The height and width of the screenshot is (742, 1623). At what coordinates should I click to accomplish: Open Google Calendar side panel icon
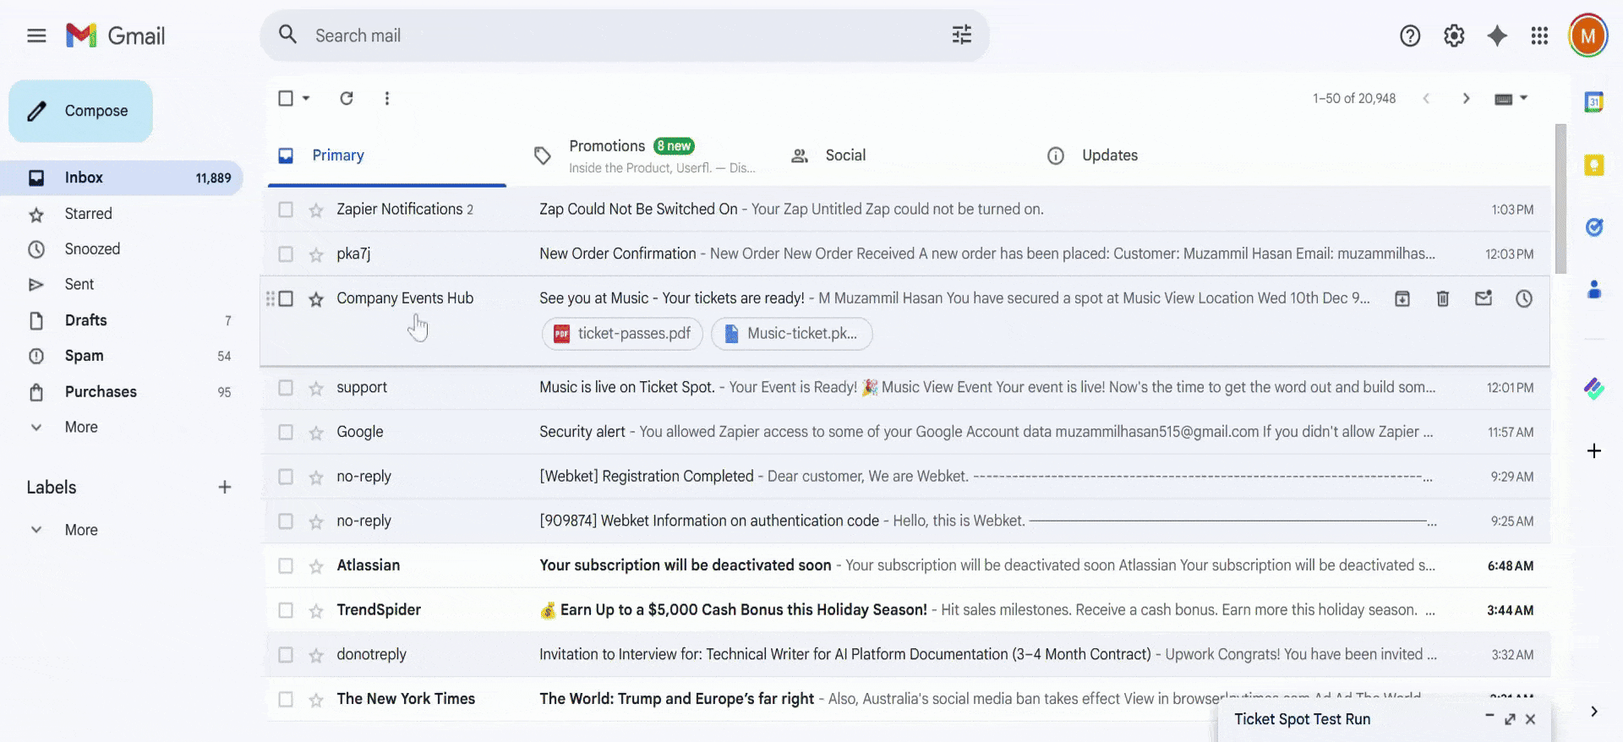click(1593, 102)
